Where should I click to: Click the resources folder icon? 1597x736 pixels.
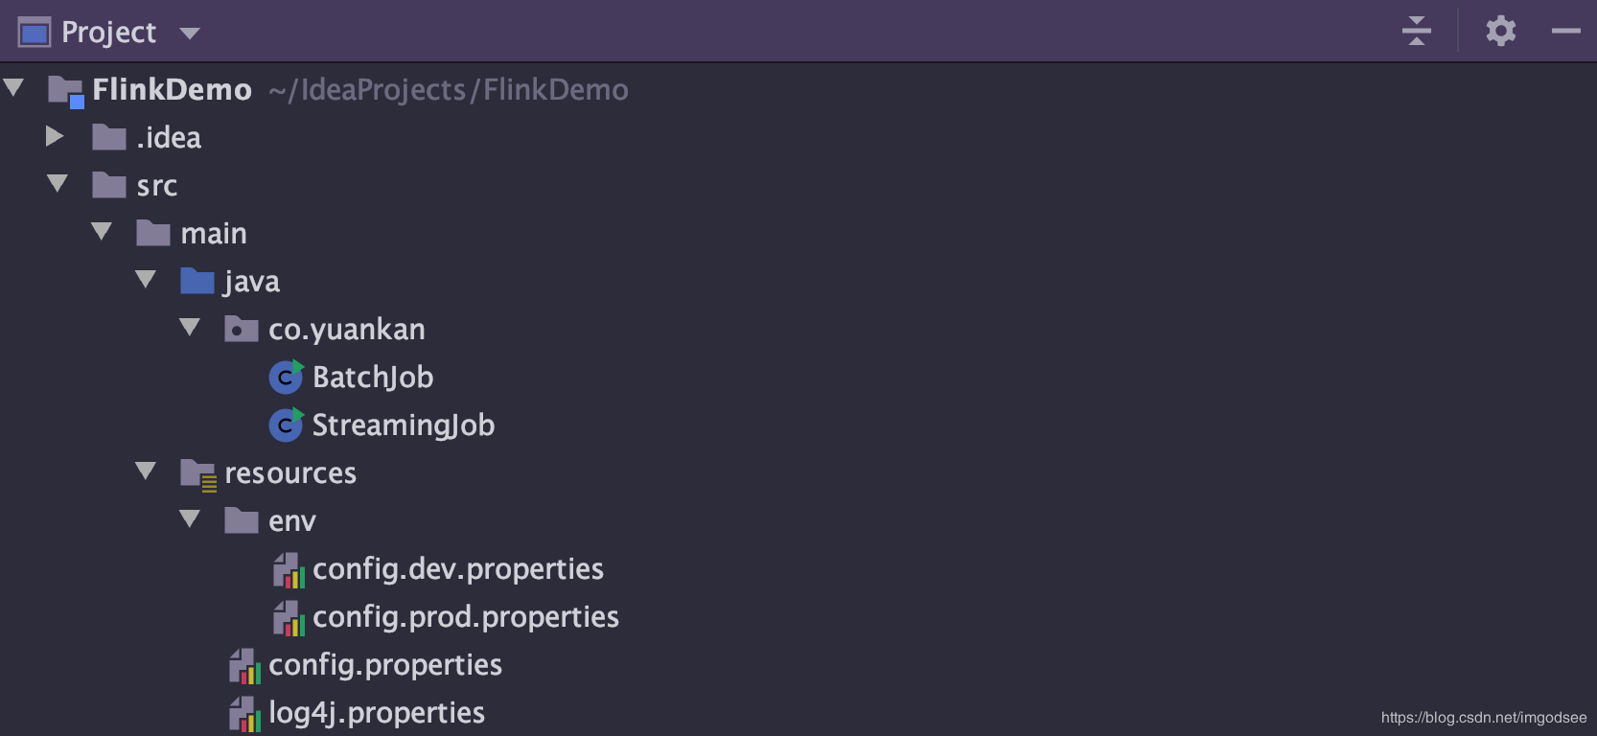coord(198,473)
